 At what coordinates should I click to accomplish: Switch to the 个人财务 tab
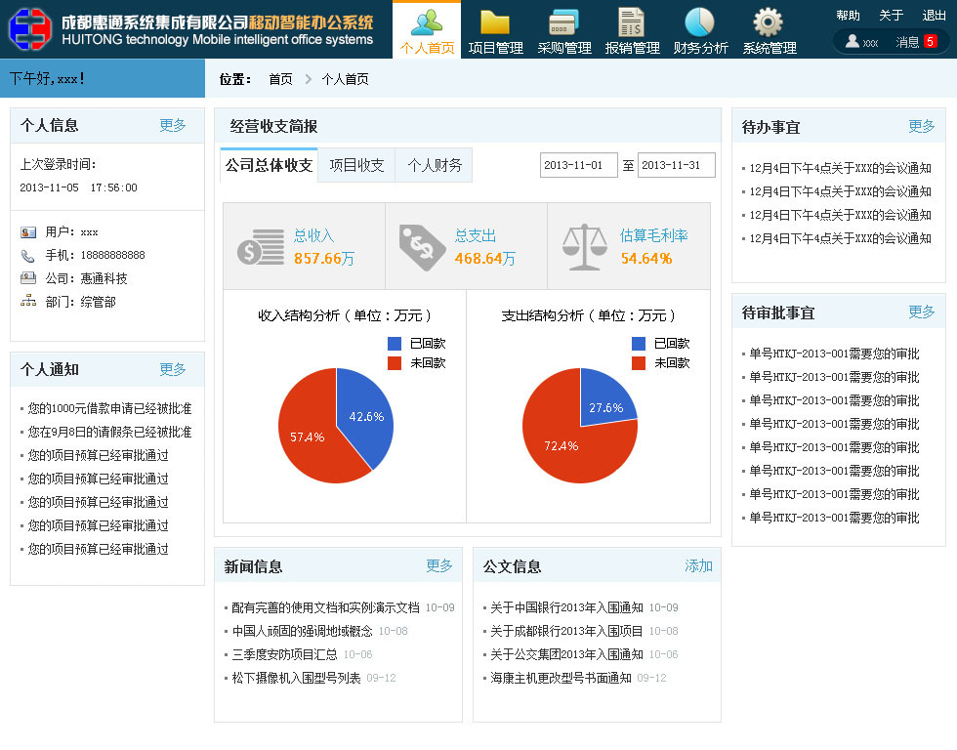click(435, 164)
